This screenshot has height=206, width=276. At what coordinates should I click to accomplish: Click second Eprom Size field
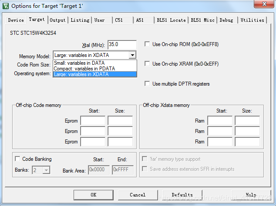(x=120, y=131)
